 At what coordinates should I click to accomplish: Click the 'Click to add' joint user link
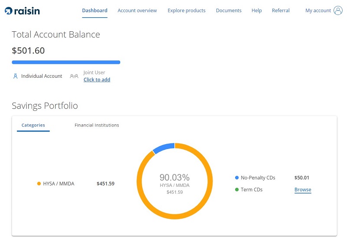pos(97,80)
